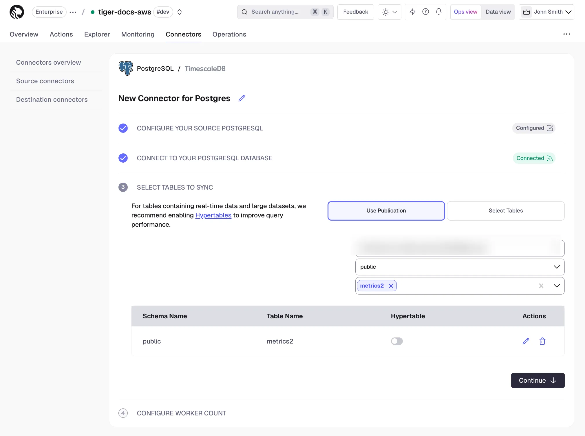Click the Connected status badge
Image resolution: width=585 pixels, height=436 pixels.
[x=534, y=158]
